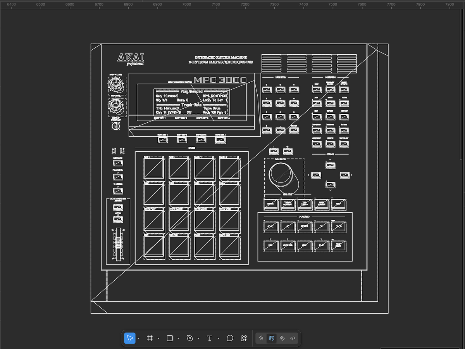
Task: Select the cursor left button
Action: pyautogui.click(x=316, y=175)
